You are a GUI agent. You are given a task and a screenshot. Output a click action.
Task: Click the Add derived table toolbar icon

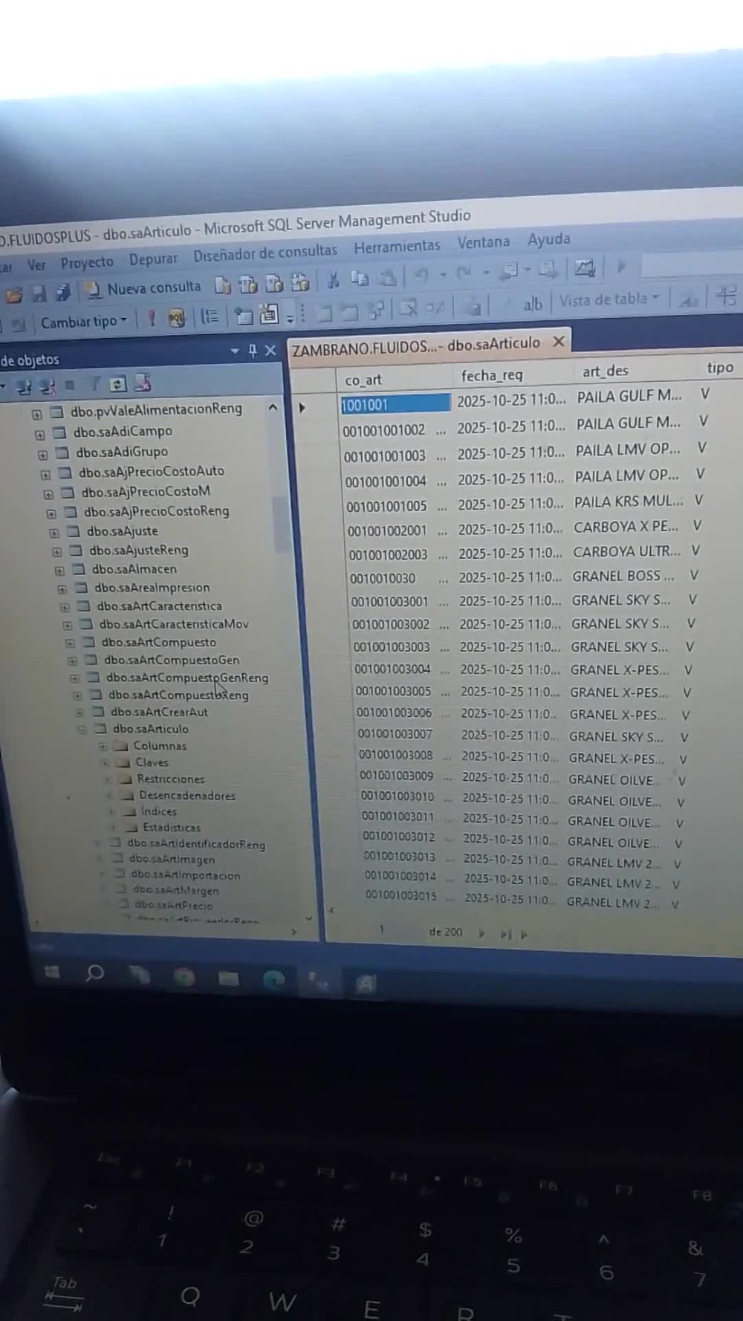pyautogui.click(x=268, y=314)
